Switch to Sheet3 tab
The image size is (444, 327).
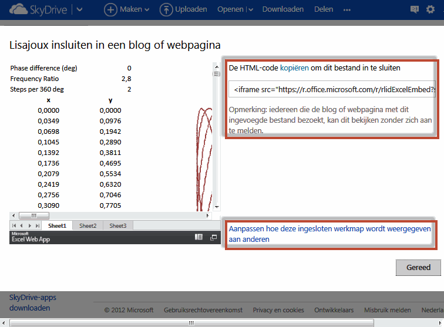118,225
